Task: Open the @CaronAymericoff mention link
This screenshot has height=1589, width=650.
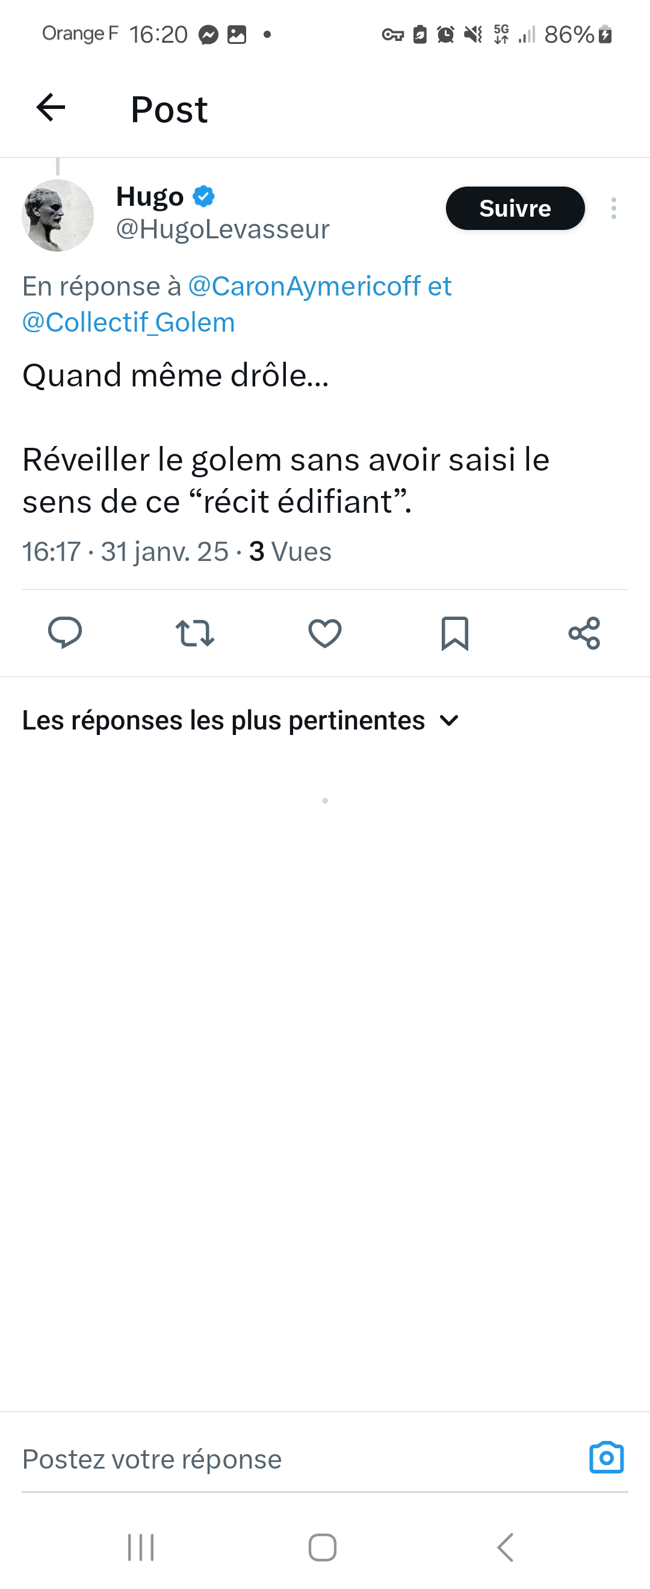Action: (304, 287)
